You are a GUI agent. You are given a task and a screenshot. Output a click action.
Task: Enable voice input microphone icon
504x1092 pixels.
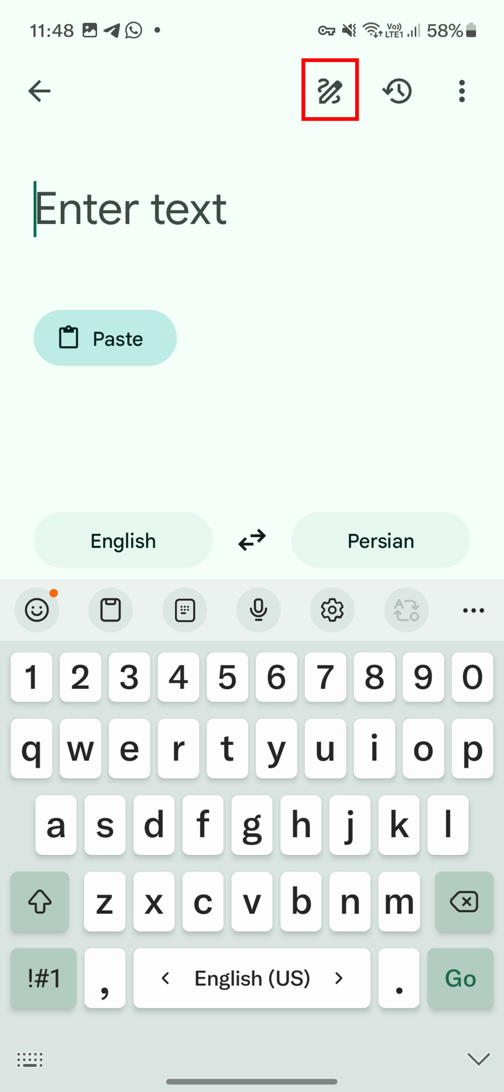click(258, 609)
